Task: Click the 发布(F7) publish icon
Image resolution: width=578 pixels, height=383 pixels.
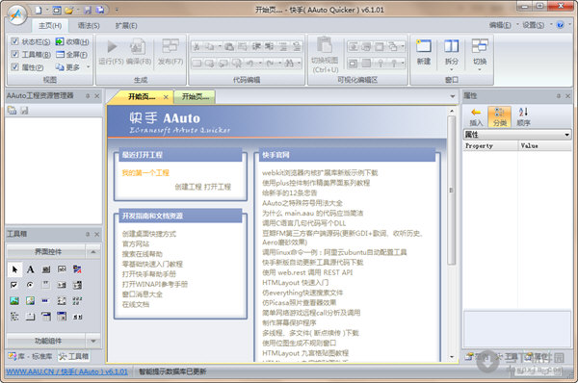Action: pos(171,46)
